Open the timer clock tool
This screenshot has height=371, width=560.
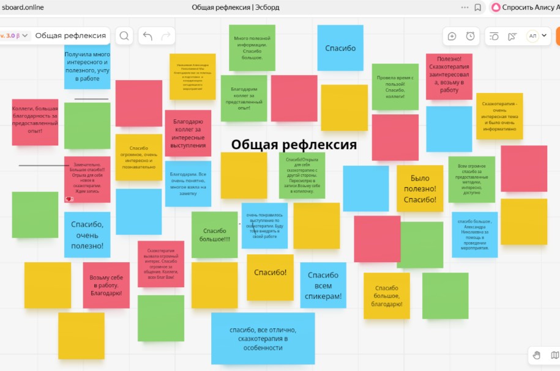[x=470, y=36]
